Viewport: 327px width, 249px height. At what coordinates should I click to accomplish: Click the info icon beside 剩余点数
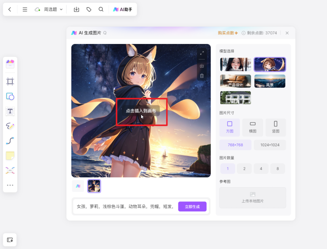(x=243, y=33)
